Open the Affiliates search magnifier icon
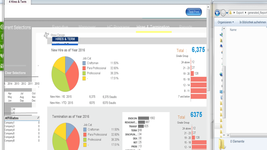Screen dimensions: 267x150 coord(38,117)
